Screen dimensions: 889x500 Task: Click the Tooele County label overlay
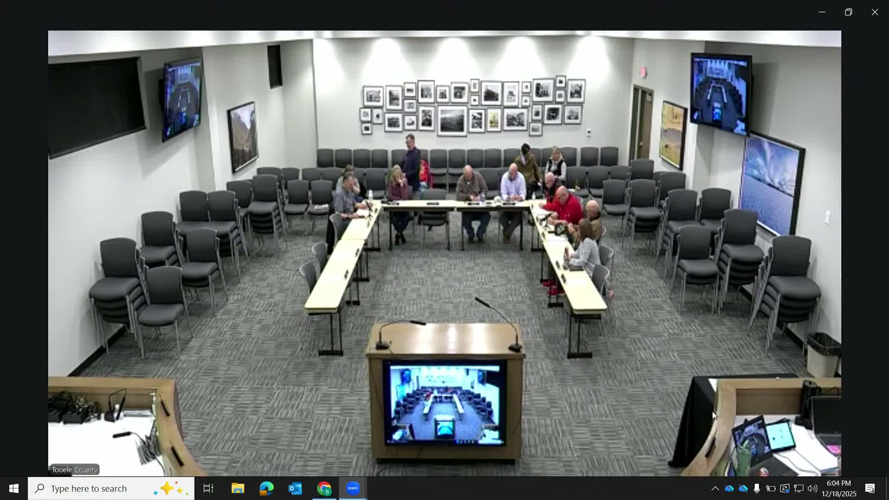[x=75, y=469]
